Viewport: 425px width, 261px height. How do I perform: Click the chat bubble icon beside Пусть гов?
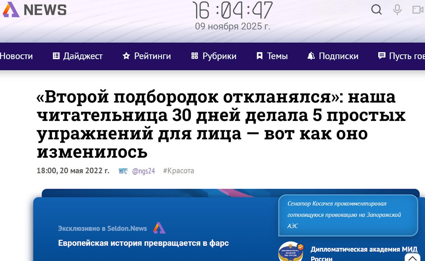click(x=382, y=56)
